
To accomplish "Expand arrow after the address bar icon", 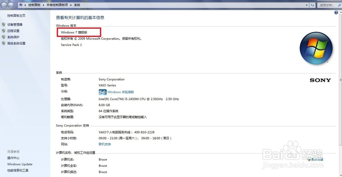I will (x=25, y=5).
